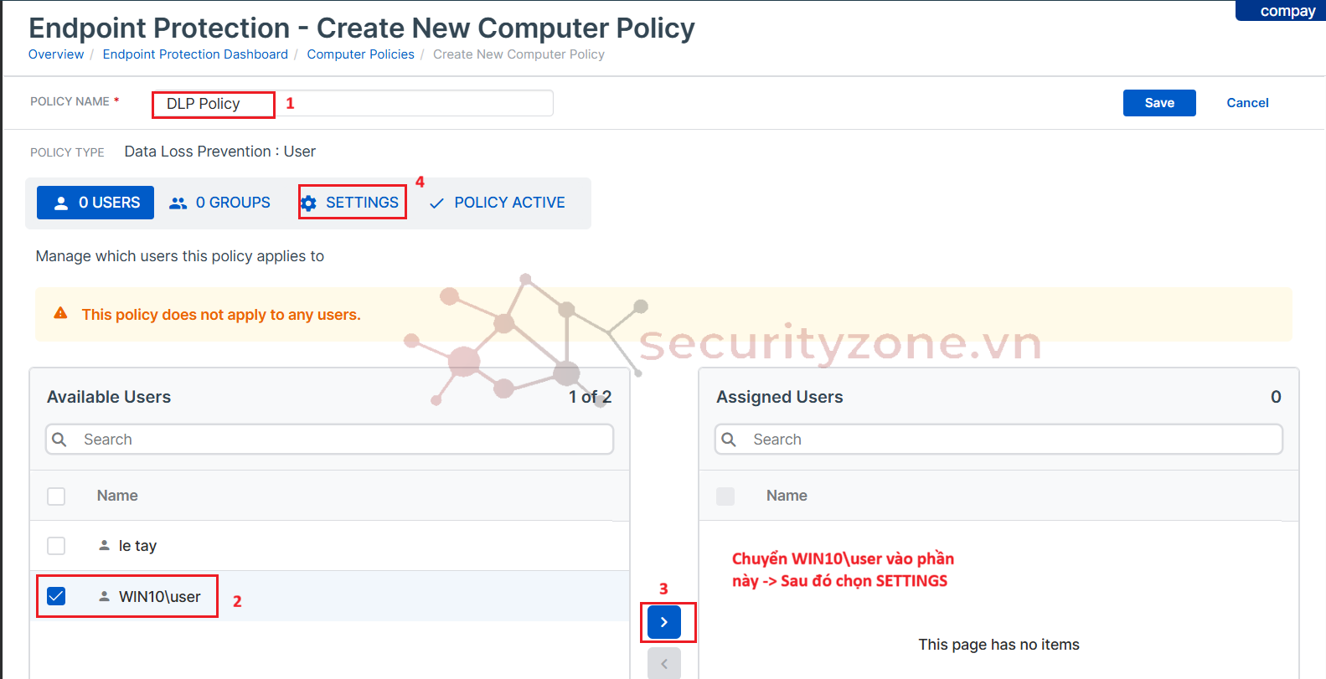Open the Policy Active tab

[x=498, y=203]
